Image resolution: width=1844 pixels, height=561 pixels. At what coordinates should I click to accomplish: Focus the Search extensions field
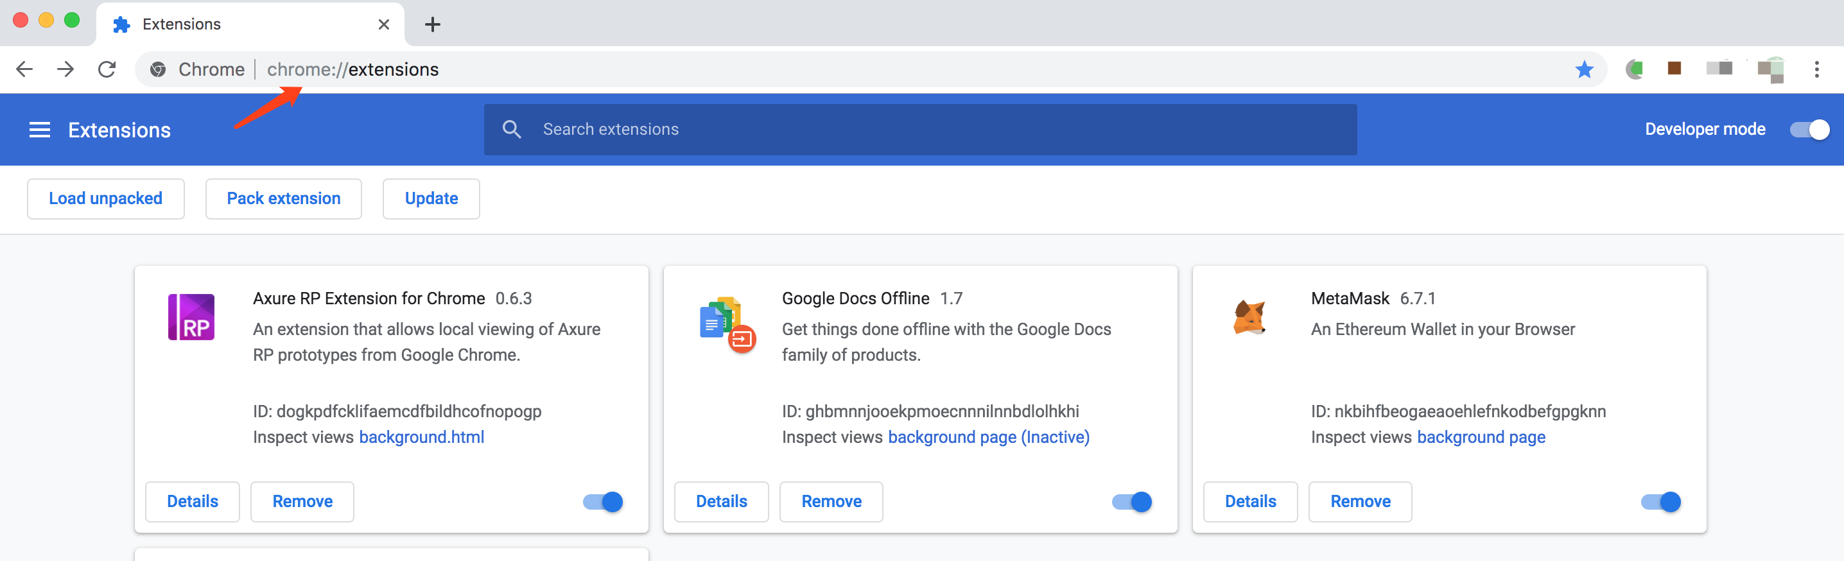click(920, 130)
